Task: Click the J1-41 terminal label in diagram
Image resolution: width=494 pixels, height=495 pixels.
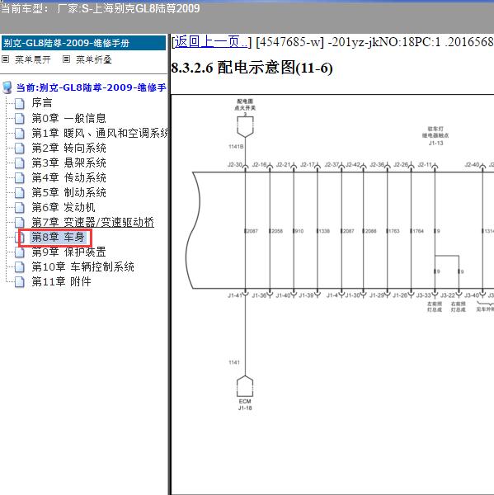Action: pyautogui.click(x=235, y=295)
